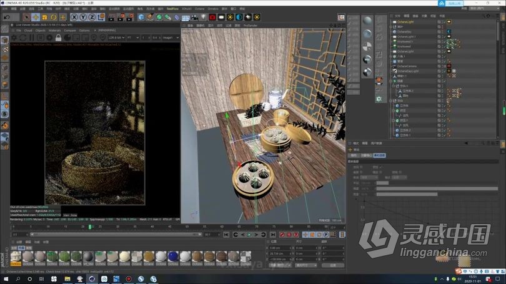This screenshot has height=284, width=506.
Task: Open the PT kernel dropdown
Action: pos(132,37)
